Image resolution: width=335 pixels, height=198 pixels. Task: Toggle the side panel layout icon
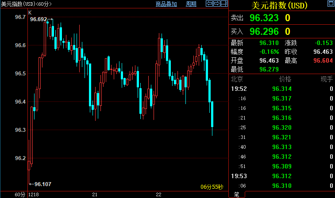pos(224,4)
